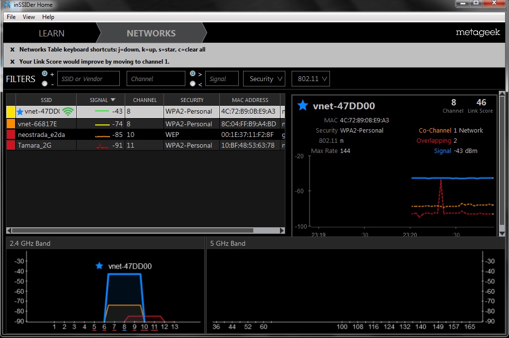Click the green Wi-Fi connected icon
The height and width of the screenshot is (338, 509).
coord(68,112)
